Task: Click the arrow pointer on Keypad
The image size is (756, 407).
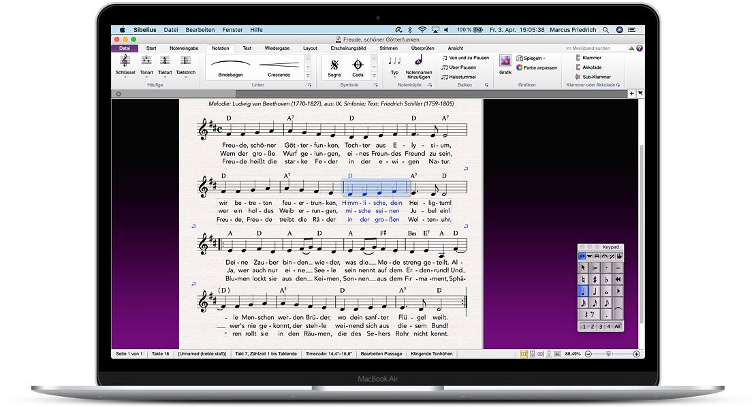Action: point(583,267)
